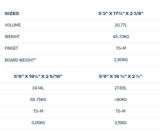Click the BOARD WEIGHT* row label
The height and width of the screenshot is (132, 160).
(x=20, y=60)
